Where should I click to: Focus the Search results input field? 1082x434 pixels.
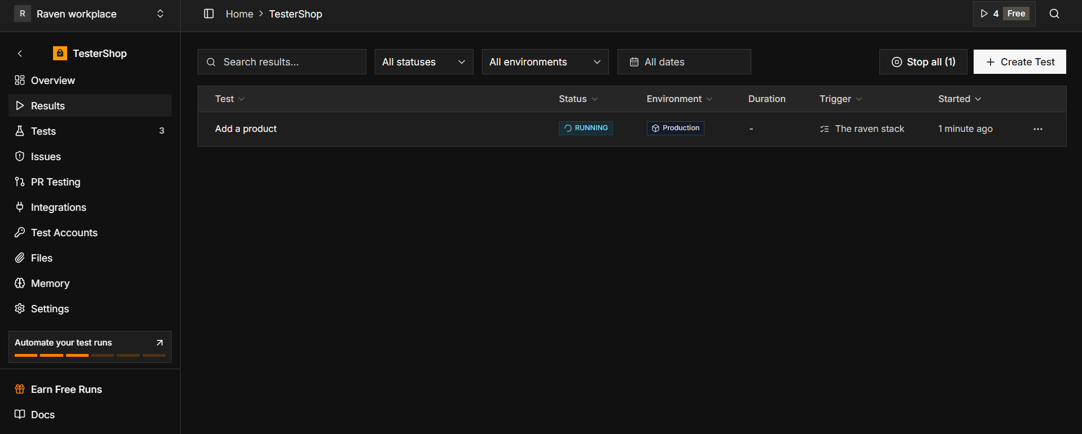282,62
